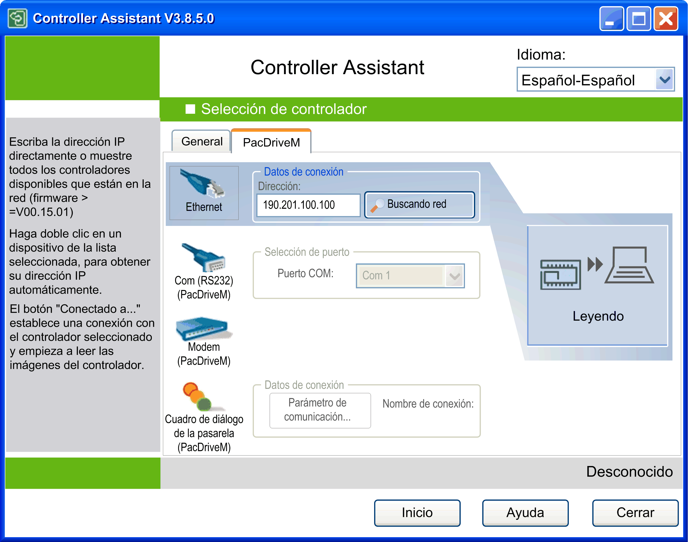Open the Puerto COM dropdown arrow
Screen dimensions: 688x542
(x=455, y=276)
